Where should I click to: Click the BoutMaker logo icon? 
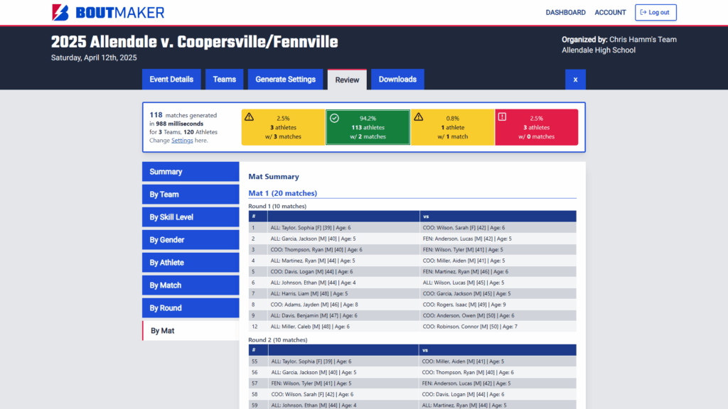pos(60,12)
